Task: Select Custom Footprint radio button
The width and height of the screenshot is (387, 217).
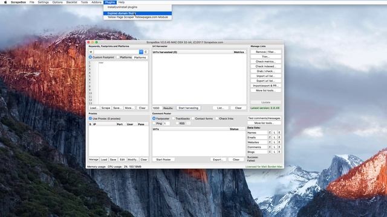Action: pyautogui.click(x=90, y=57)
